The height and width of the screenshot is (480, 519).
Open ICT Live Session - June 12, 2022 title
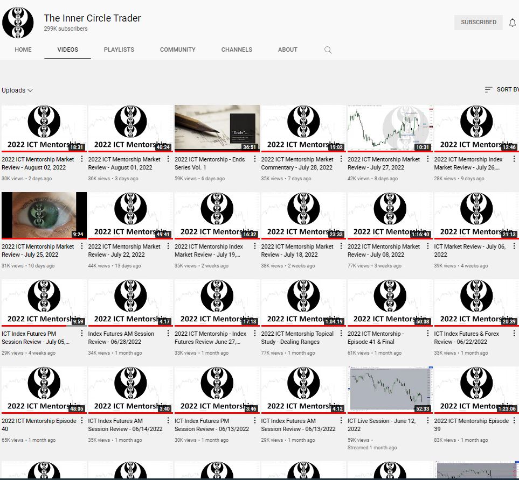[382, 425]
